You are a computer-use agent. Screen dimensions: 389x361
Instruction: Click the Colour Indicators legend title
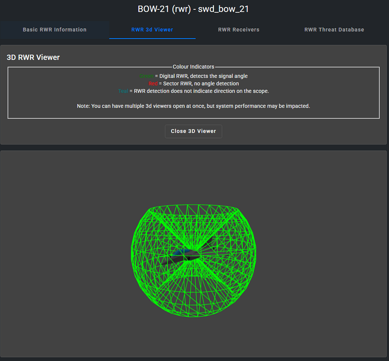click(193, 67)
